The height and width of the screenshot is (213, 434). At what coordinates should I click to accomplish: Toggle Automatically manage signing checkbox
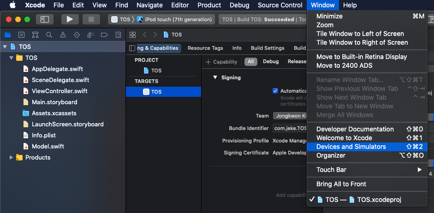tap(275, 91)
